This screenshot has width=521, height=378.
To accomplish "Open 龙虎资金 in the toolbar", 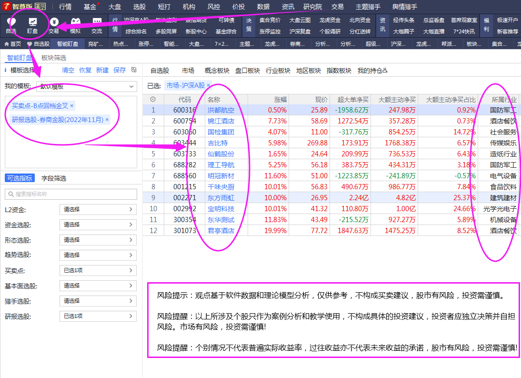I will coord(330,20).
